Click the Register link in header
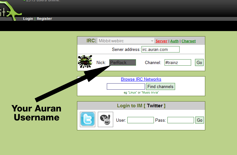Image resolution: width=237 pixels, height=155 pixels. (45, 19)
